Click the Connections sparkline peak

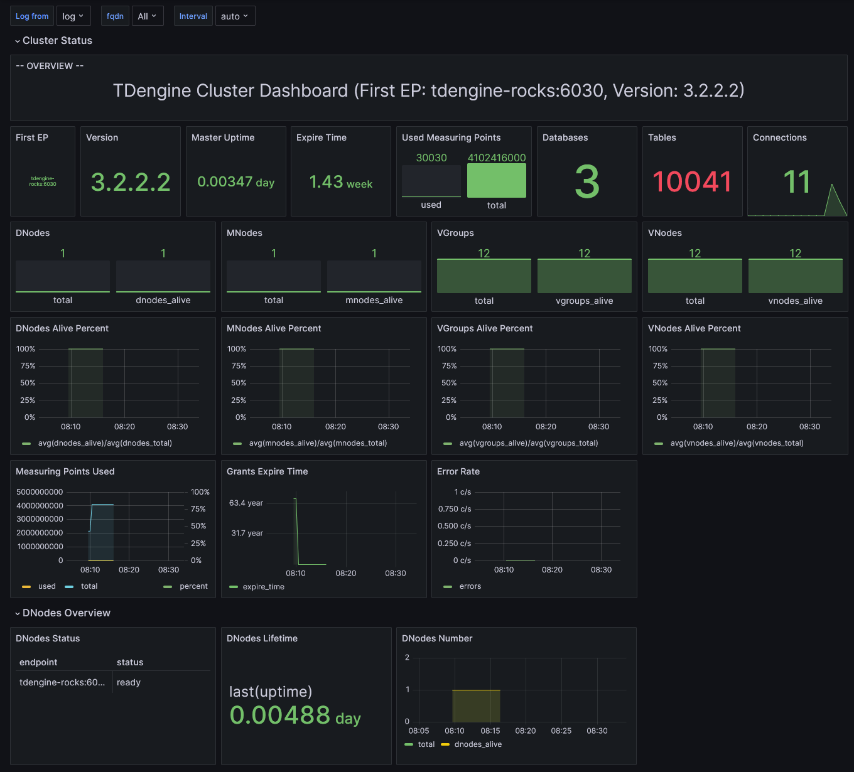pos(832,186)
